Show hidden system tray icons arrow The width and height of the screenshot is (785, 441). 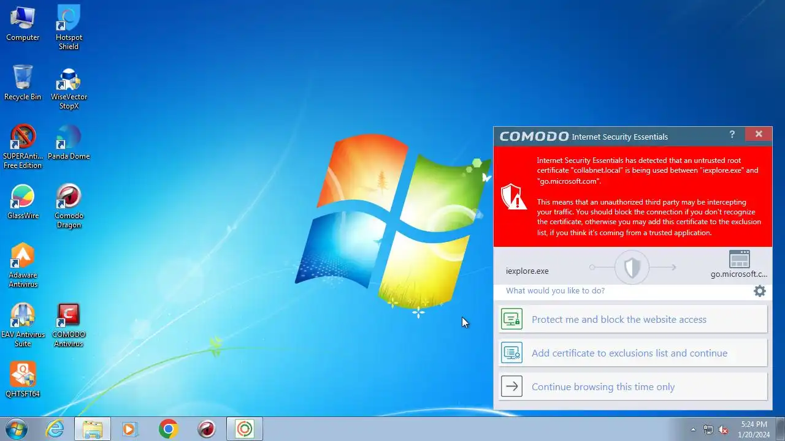(x=693, y=429)
